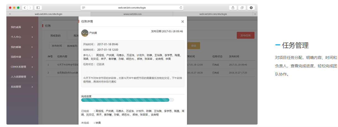Open the Safari downloads icon

[x=251, y=8]
